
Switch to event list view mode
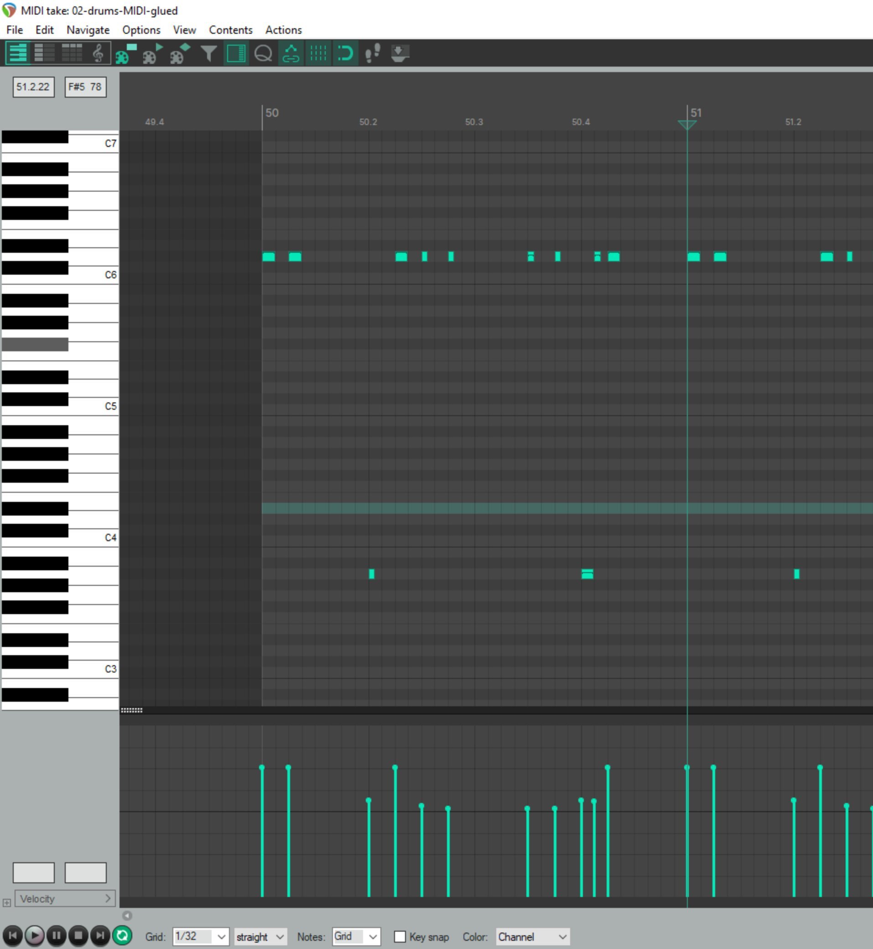coord(72,53)
